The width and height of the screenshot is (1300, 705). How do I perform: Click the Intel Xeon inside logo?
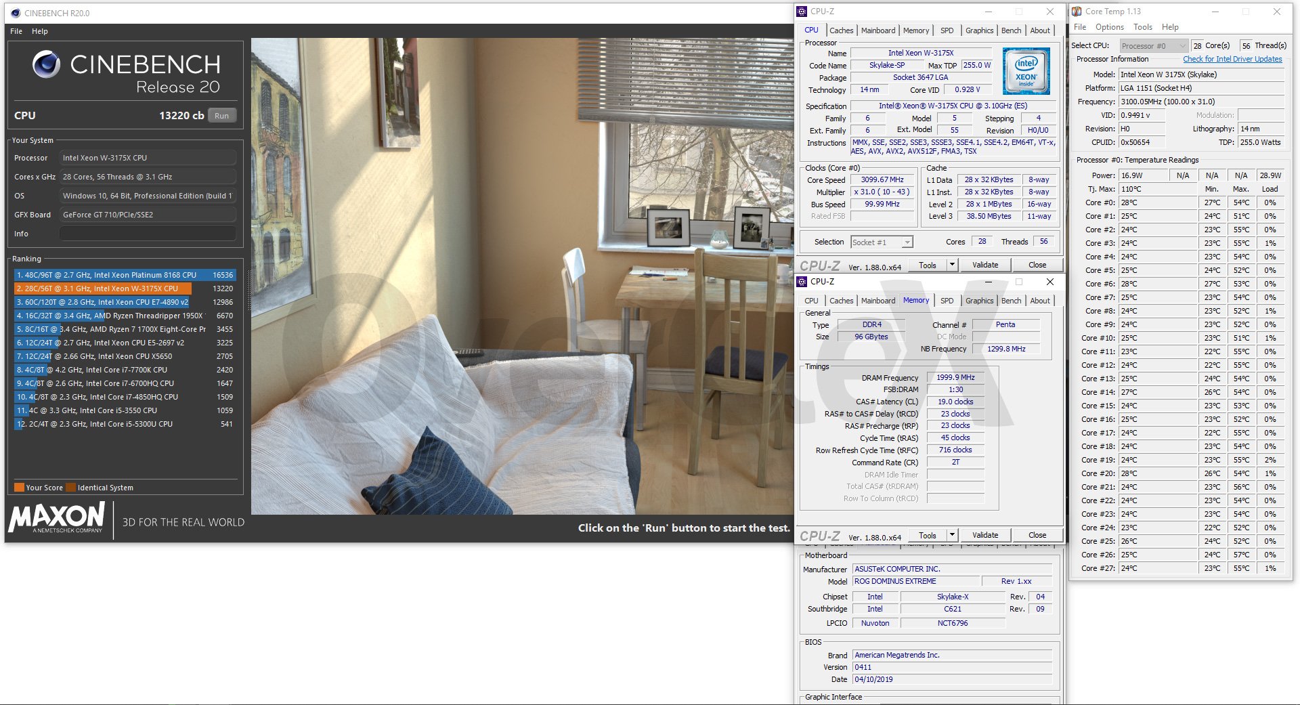pos(1026,71)
